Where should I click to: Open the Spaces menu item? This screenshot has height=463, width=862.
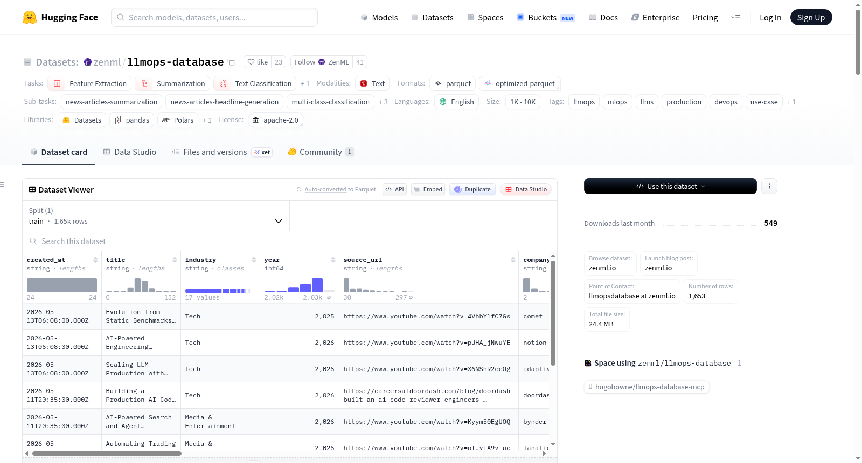point(485,17)
